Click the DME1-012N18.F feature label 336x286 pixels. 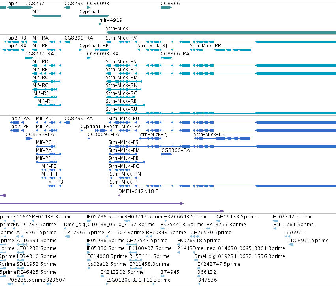pos(138,191)
